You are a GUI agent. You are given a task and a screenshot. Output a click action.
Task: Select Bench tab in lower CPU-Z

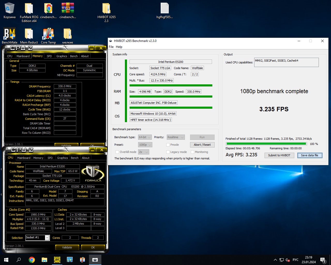click(74, 158)
